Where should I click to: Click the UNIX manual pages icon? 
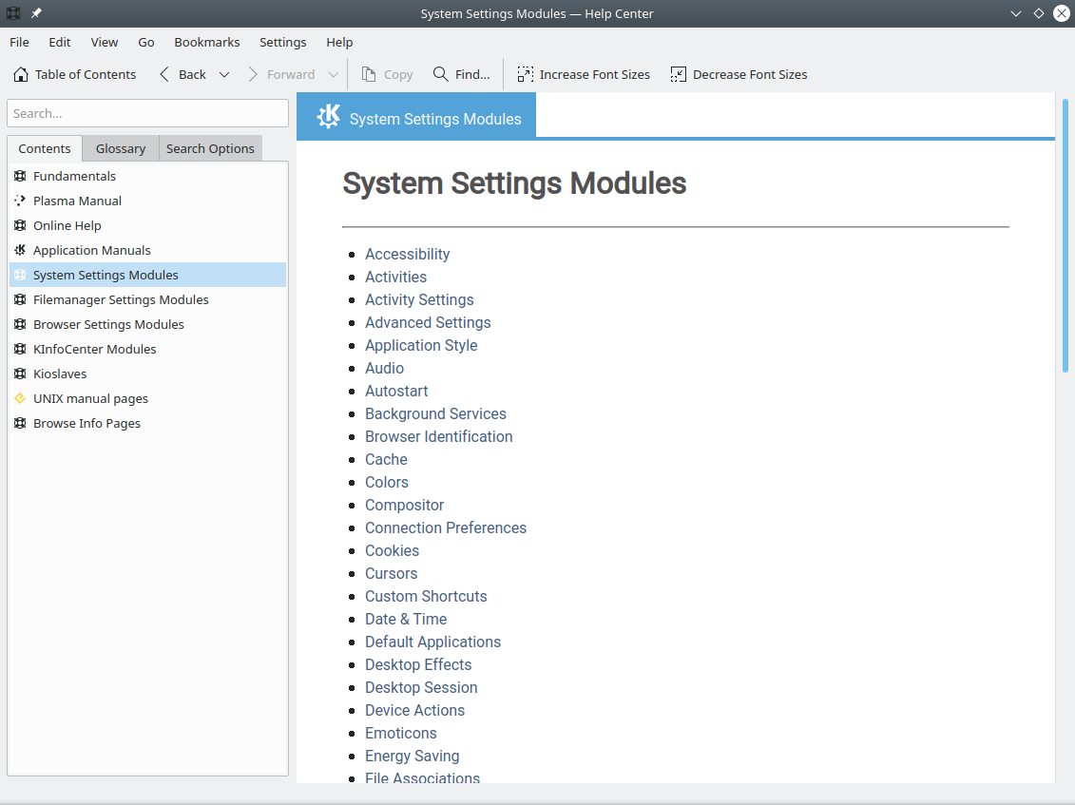(20, 398)
